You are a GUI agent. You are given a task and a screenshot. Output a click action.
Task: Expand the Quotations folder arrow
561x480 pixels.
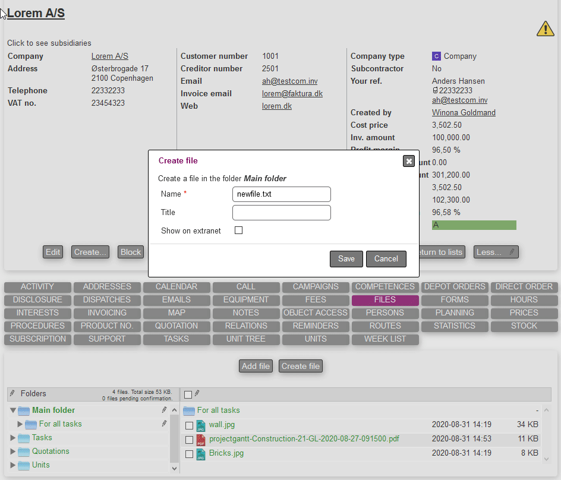point(13,451)
